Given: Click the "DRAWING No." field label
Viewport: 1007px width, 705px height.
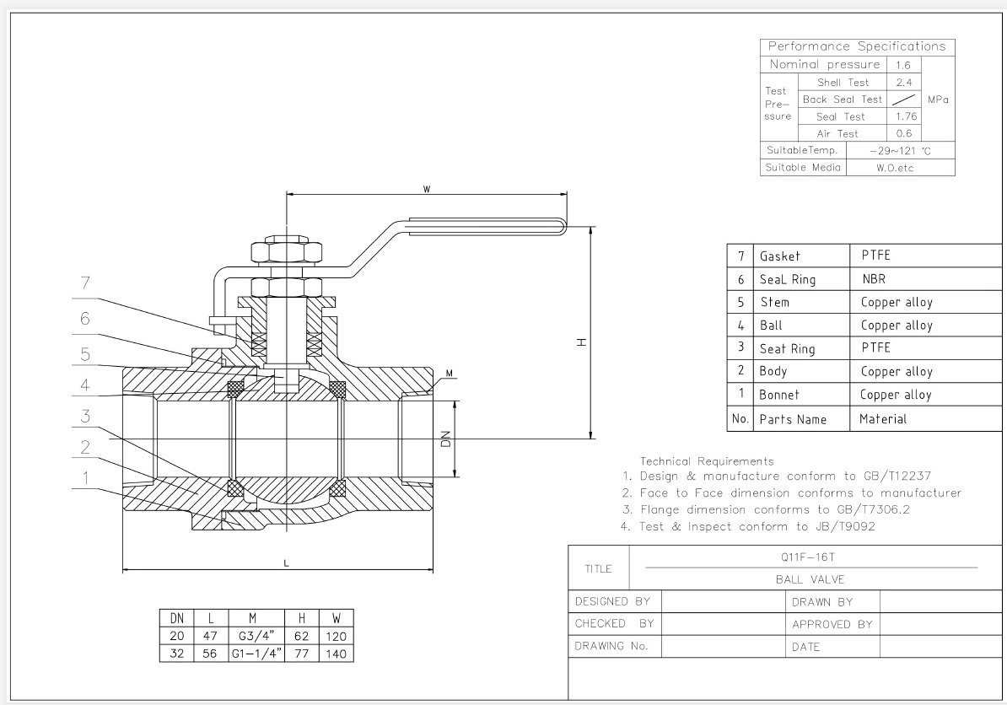Looking at the screenshot, I should (611, 646).
